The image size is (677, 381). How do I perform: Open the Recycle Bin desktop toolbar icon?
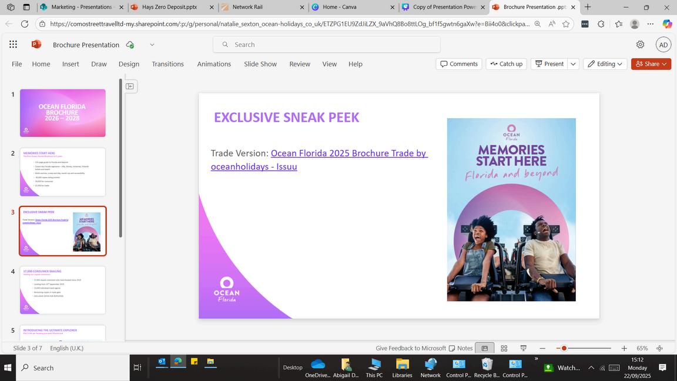click(x=487, y=368)
